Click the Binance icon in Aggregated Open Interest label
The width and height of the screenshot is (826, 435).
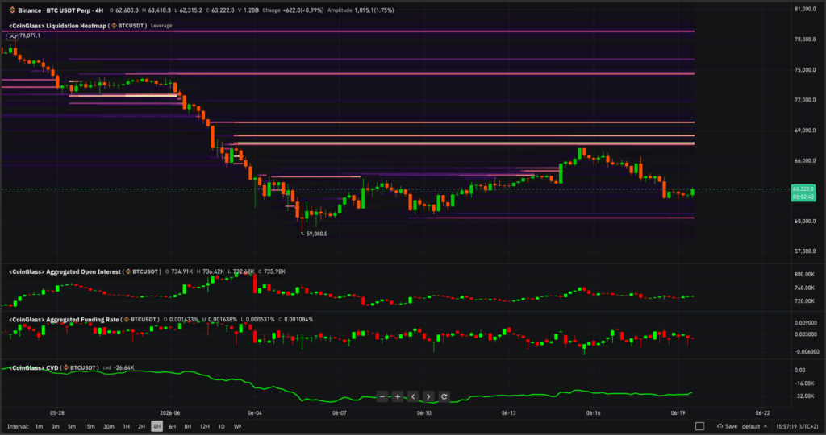coord(128,271)
